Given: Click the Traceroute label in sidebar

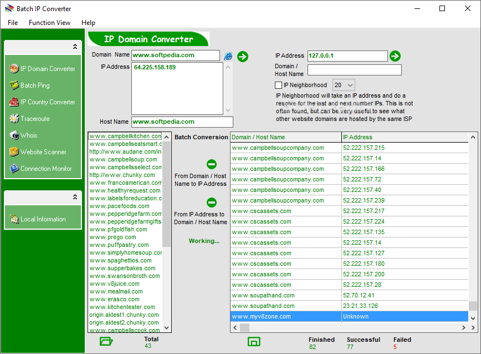Looking at the screenshot, I should (x=35, y=119).
